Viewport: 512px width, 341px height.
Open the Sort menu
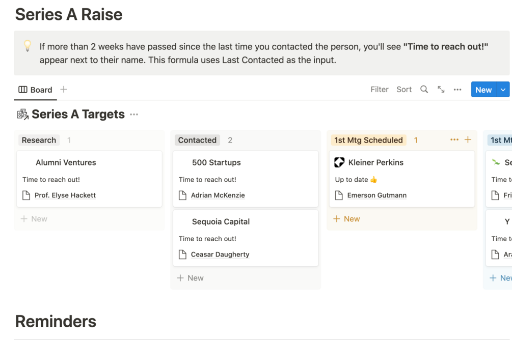tap(404, 90)
